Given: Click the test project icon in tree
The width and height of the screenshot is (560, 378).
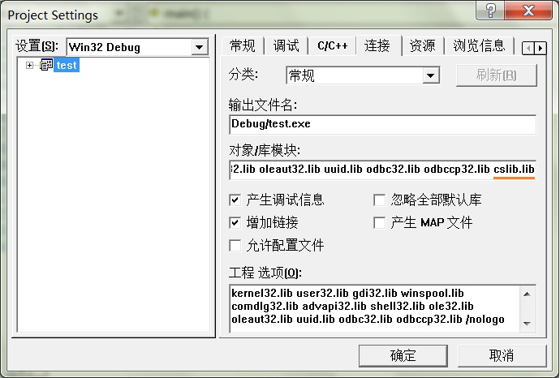Looking at the screenshot, I should 45,65.
